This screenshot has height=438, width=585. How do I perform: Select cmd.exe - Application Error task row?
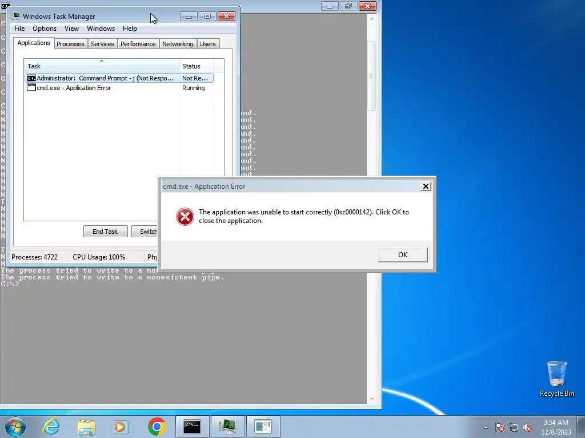(x=119, y=88)
